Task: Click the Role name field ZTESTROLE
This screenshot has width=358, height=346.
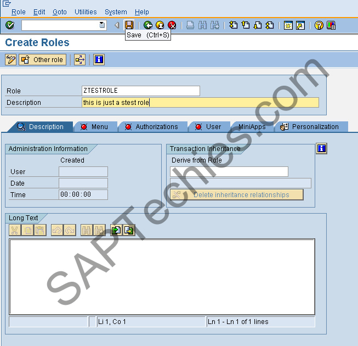Action: point(141,91)
